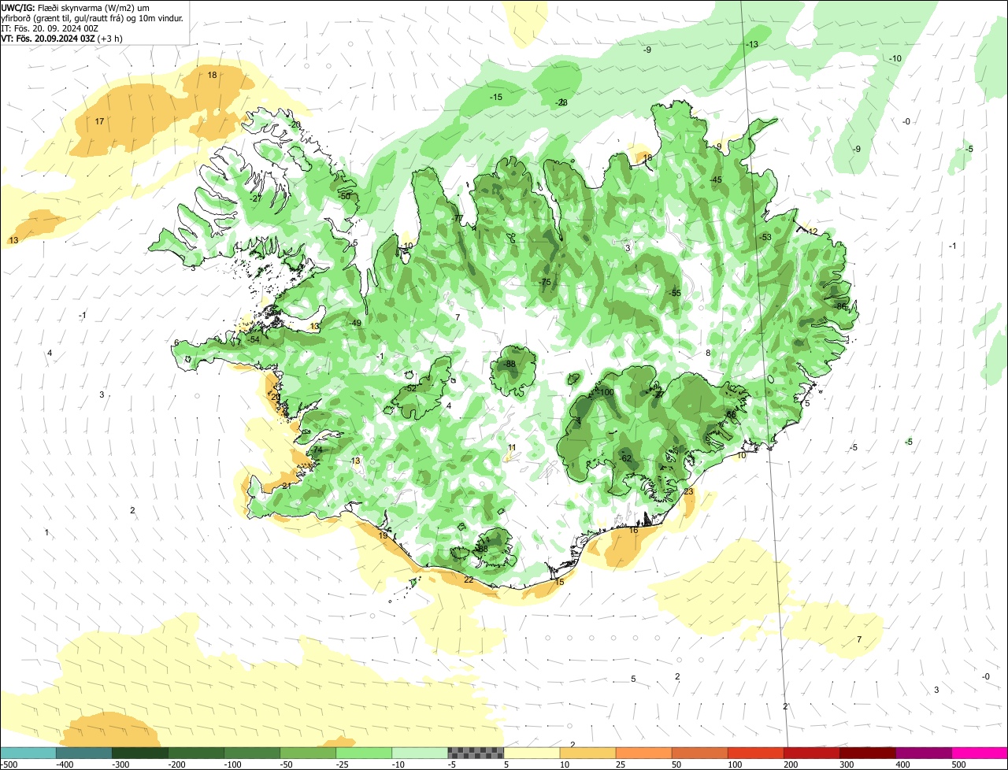Viewport: 1008px width, 770px height.
Task: Click the dark green swatch between -300 and -200
Action: click(140, 753)
